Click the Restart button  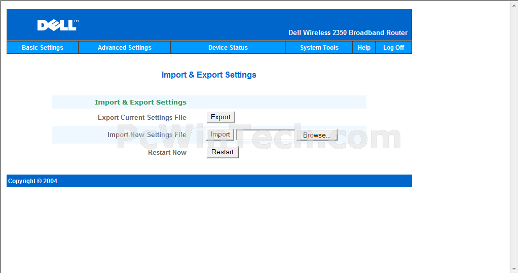(x=223, y=152)
